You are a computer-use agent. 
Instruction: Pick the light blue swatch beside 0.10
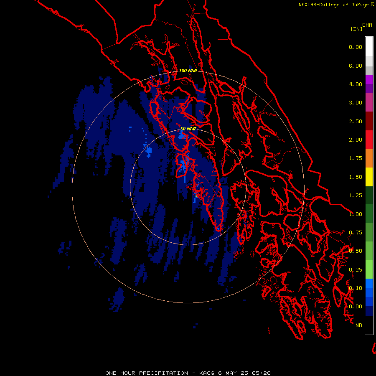369,283
